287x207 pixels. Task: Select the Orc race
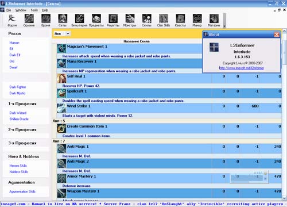click(12, 61)
